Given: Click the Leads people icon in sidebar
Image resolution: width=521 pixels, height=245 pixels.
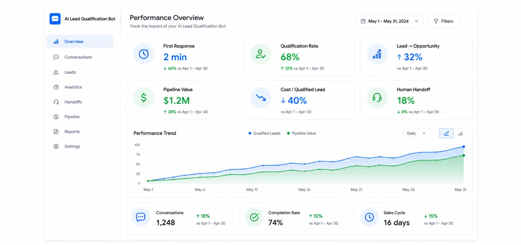Looking at the screenshot, I should point(56,72).
